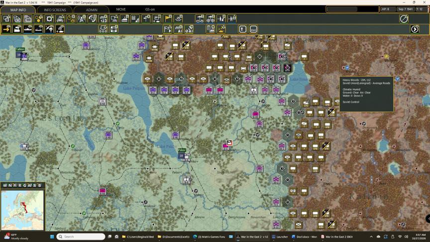The image size is (430, 242).
Task: Click the yellow flag toolbar icon
Action: [x=168, y=19]
